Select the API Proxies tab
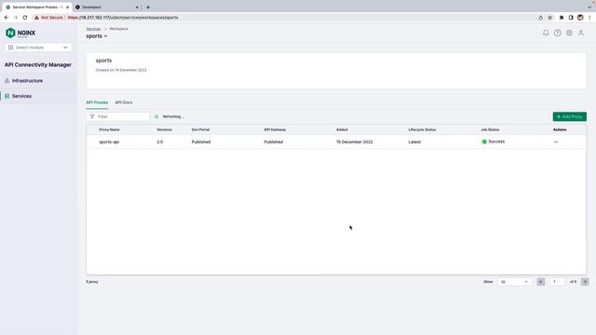 [x=97, y=102]
